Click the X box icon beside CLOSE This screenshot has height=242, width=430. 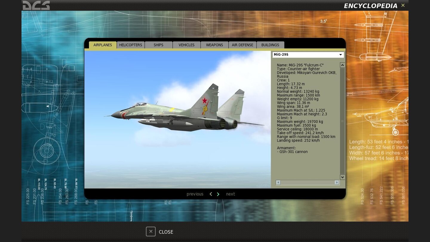point(151,232)
